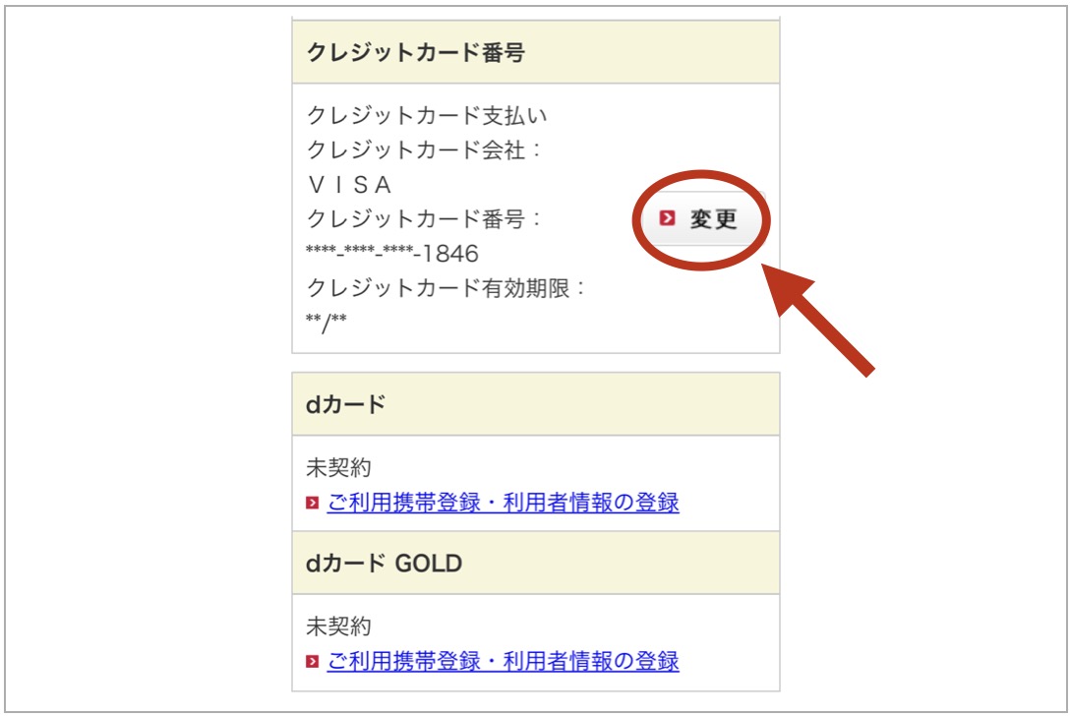1070x716 pixels.
Task: Click the クレジットカード支払い payment method text
Action: point(427,115)
